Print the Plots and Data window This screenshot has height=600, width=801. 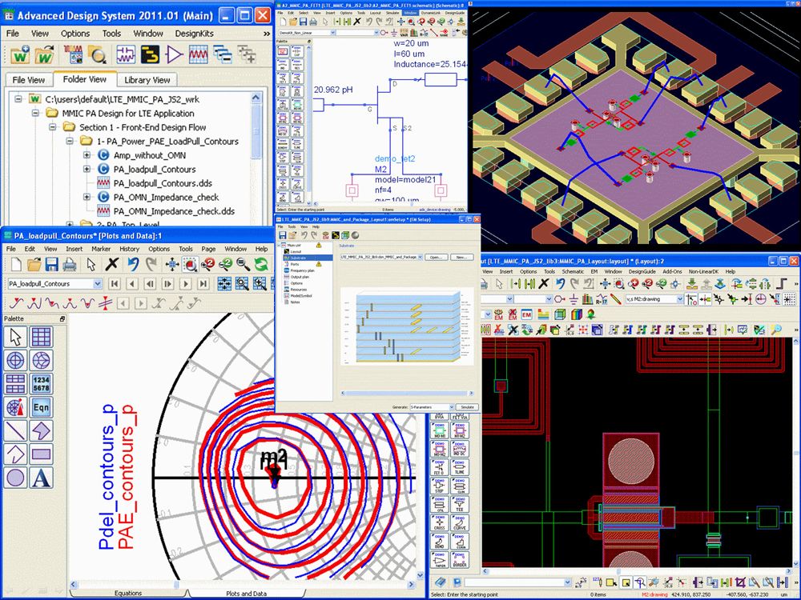click(70, 264)
